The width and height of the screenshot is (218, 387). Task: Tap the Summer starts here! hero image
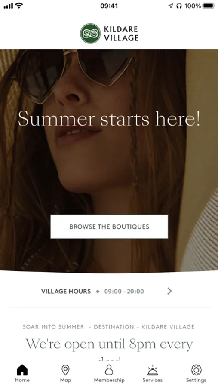[109, 160]
